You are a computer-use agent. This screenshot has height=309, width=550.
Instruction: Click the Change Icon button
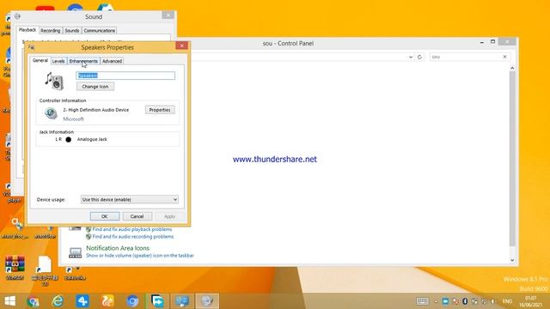coord(95,87)
